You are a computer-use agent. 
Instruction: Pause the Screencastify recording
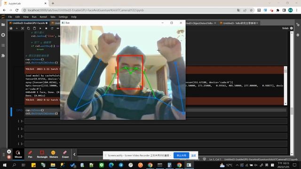pyautogui.click(x=9, y=152)
